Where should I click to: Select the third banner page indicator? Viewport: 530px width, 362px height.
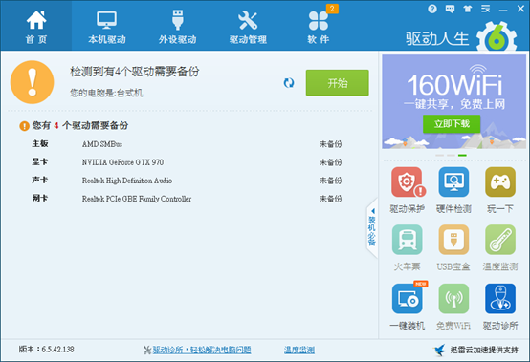462,155
